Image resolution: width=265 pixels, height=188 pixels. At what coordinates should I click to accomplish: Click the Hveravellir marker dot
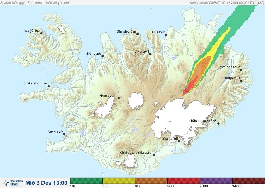coord(119,98)
